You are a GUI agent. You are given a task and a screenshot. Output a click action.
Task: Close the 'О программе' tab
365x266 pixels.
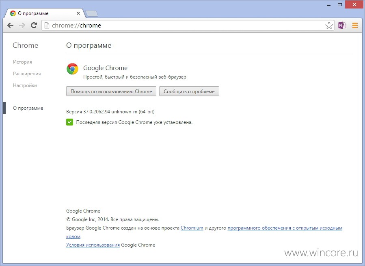tap(78, 13)
